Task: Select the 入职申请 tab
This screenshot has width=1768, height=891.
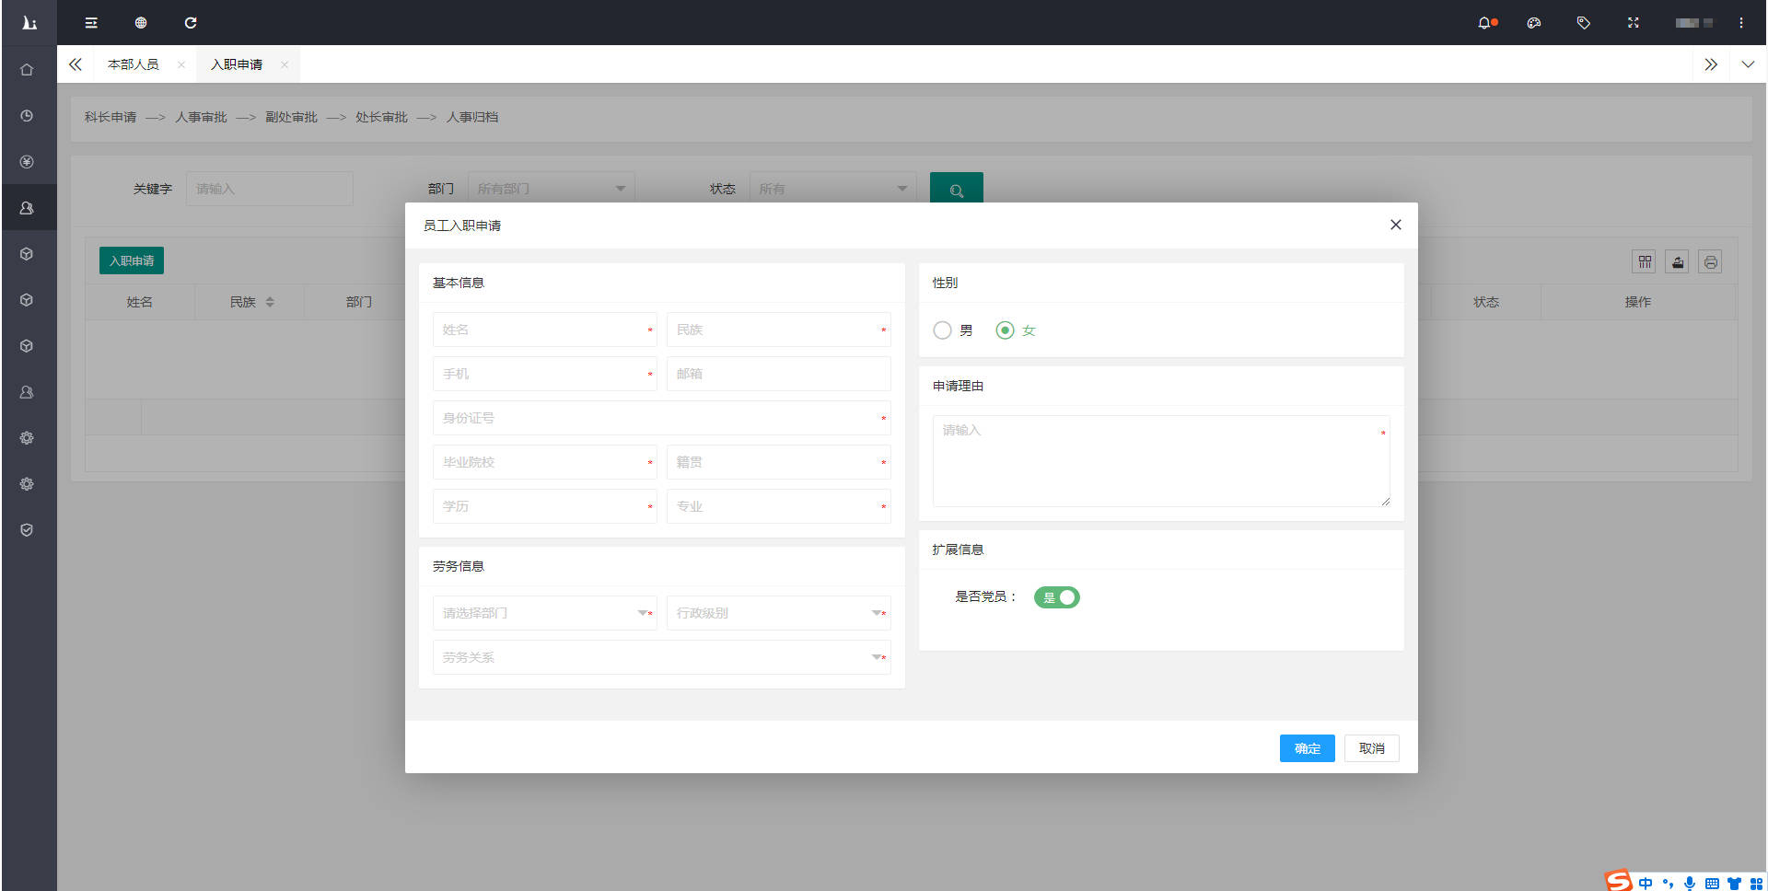Action: click(x=237, y=64)
